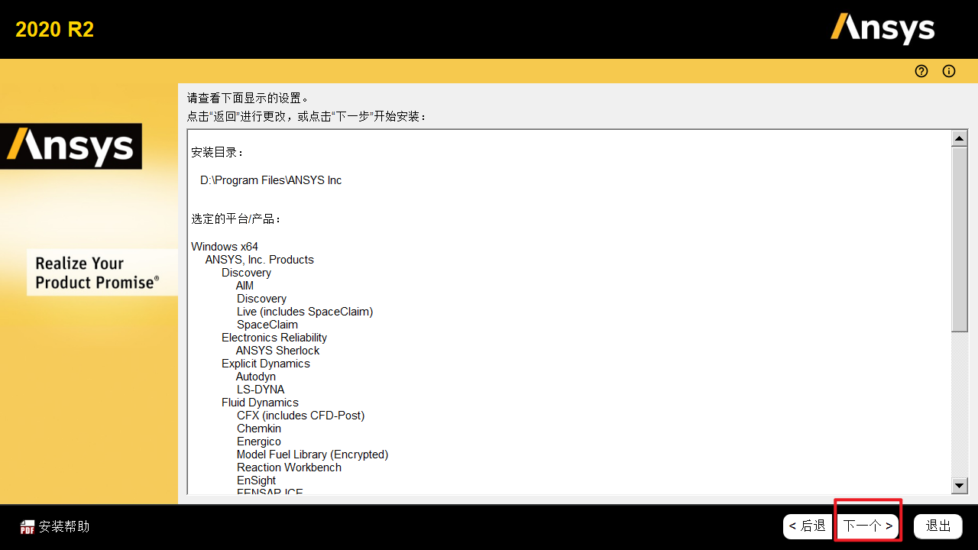Click Live (includes SpaceClaim) entry
The image size is (978, 550).
point(305,312)
